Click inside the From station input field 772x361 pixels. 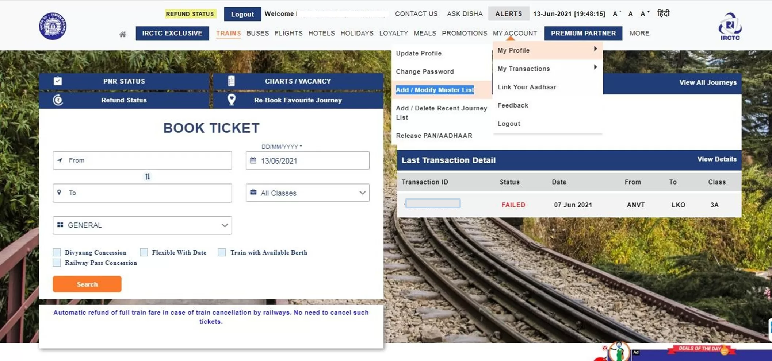pos(142,160)
